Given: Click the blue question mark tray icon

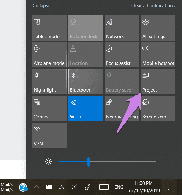Looking at the screenshot, I should [x=23, y=187].
